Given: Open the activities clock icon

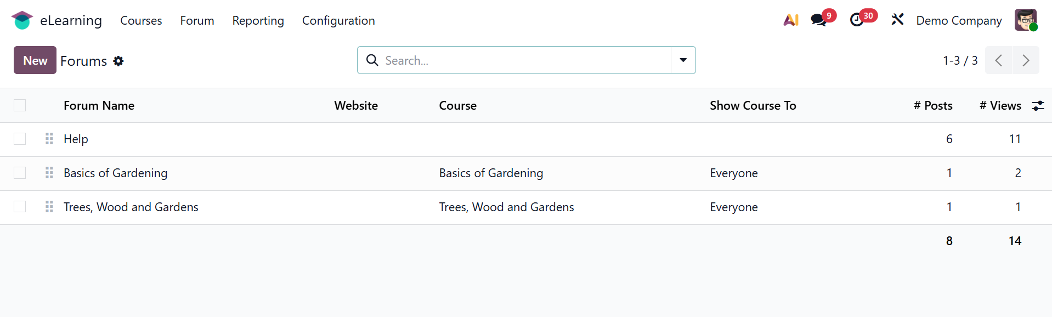Looking at the screenshot, I should click(x=857, y=20).
